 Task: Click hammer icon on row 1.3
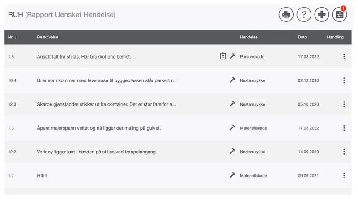click(x=232, y=128)
